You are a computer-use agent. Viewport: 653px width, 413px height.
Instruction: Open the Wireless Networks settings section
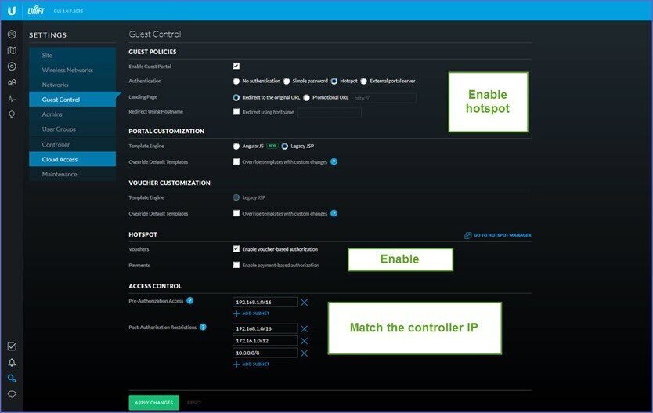(67, 70)
